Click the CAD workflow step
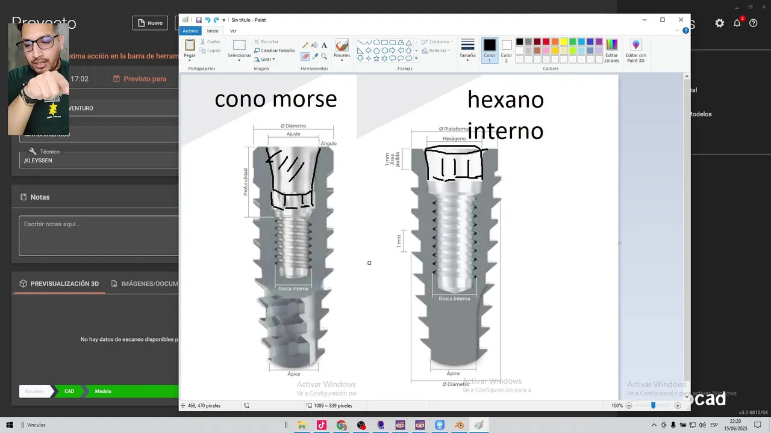 point(69,392)
